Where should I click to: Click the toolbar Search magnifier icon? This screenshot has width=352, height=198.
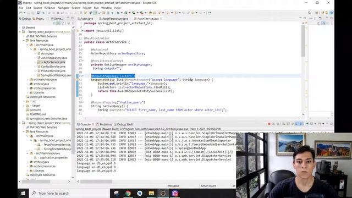(x=309, y=13)
